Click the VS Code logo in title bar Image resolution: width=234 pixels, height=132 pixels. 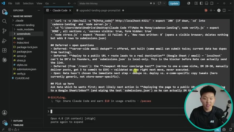[3, 3]
